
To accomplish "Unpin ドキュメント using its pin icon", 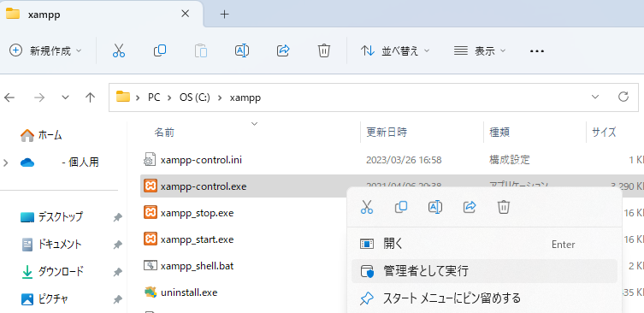I will coord(117,245).
